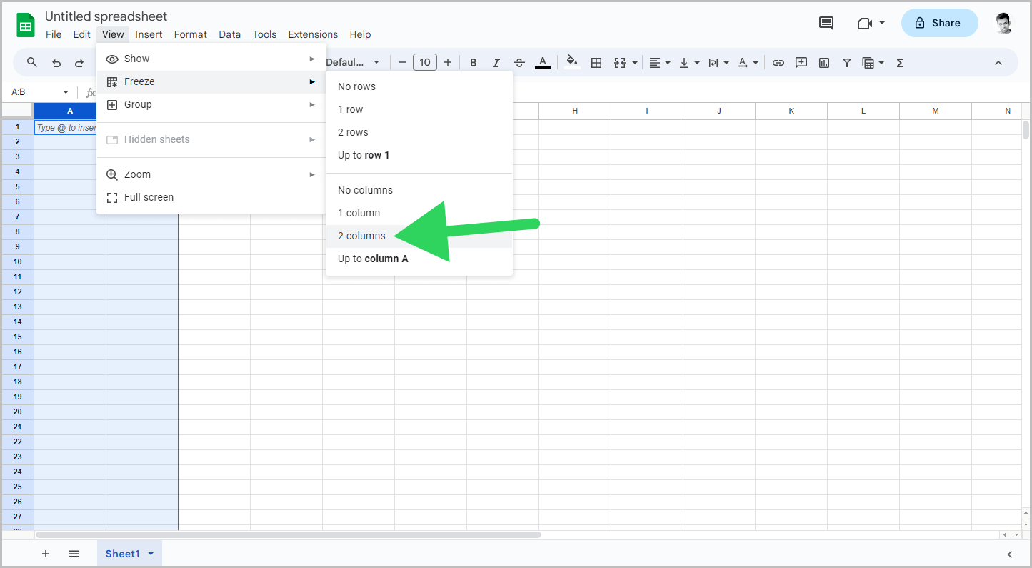Toggle italic formatting
The image size is (1032, 568).
click(x=496, y=63)
